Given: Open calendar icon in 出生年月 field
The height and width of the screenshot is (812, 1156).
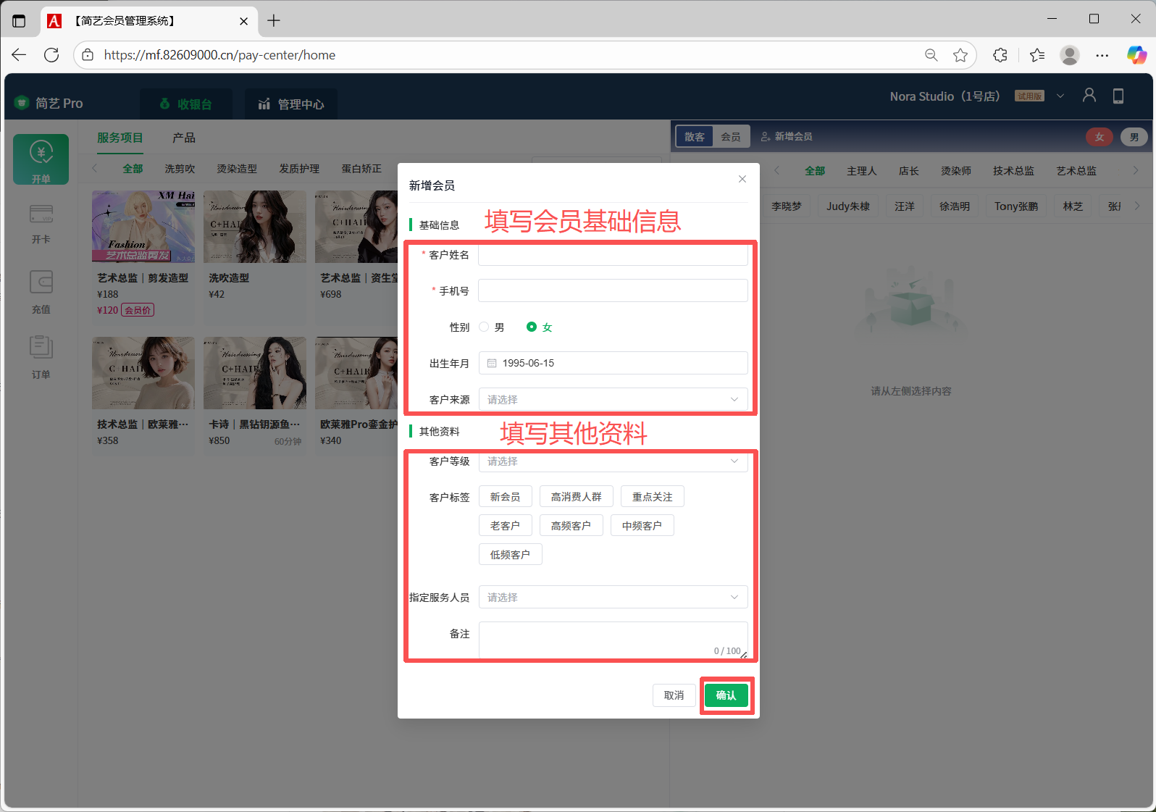Looking at the screenshot, I should (492, 363).
